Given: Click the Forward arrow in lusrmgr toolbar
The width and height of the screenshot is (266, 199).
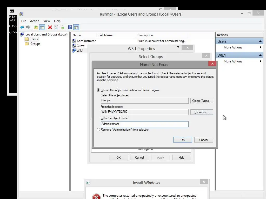Looking at the screenshot, I should tap(28, 27).
